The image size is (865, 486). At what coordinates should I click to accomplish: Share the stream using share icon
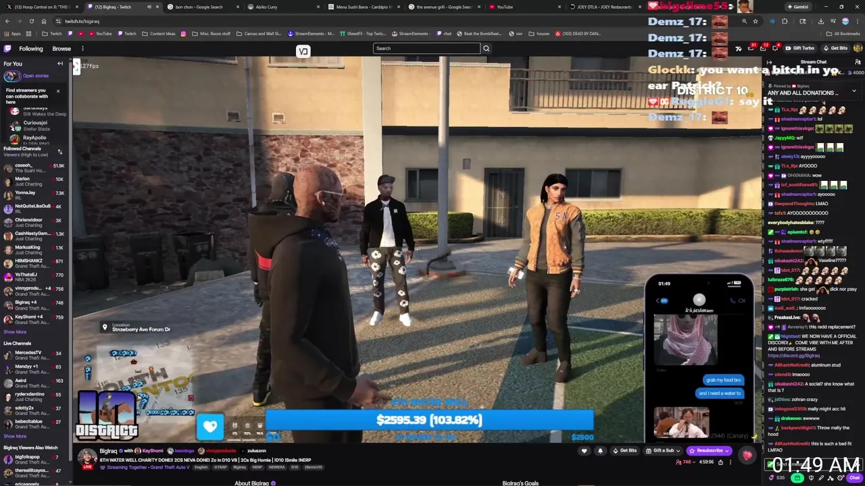[x=720, y=462]
